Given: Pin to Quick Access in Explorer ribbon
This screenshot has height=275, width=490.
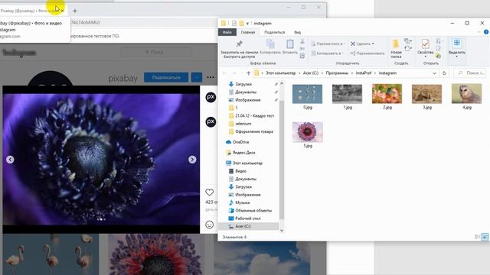Looking at the screenshot, I should pyautogui.click(x=240, y=49).
